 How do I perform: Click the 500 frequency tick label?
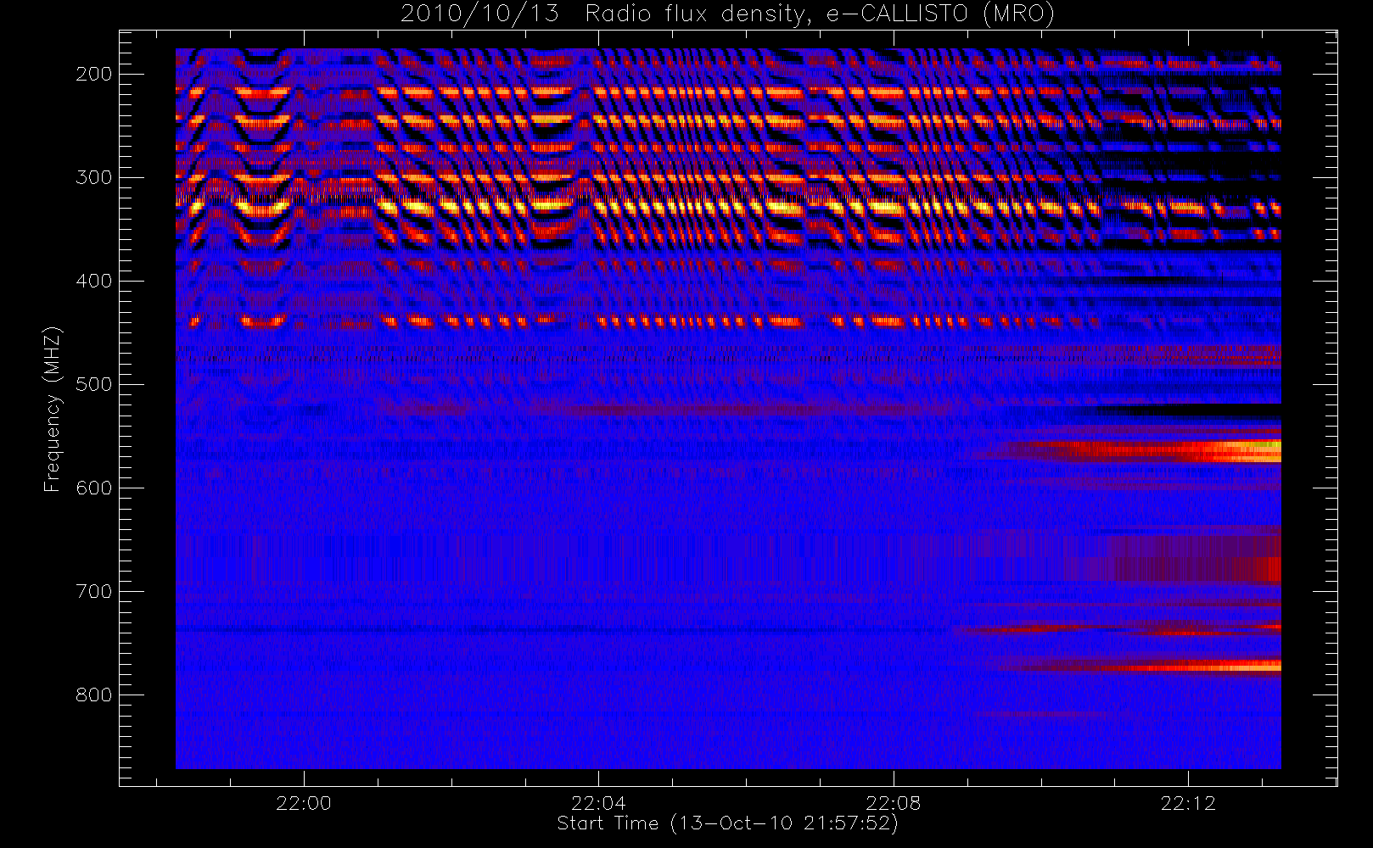coord(94,384)
